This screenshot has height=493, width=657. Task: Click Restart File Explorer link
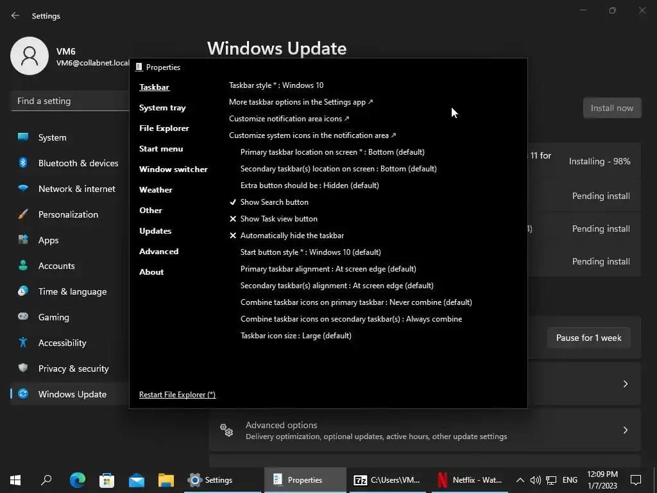[x=177, y=395]
